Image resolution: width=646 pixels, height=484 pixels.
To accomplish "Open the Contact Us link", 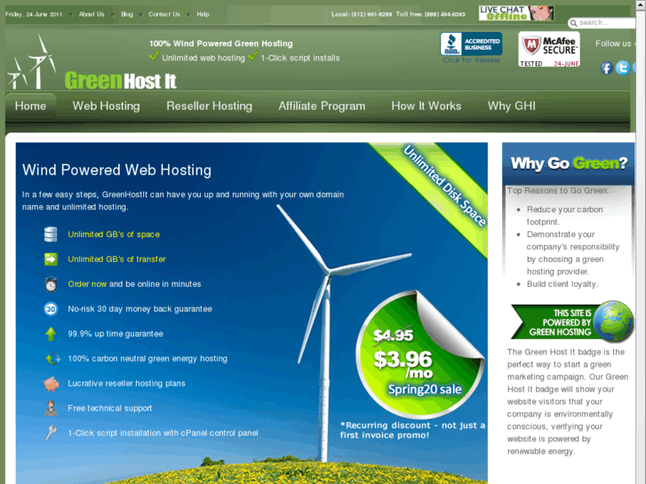I will point(164,14).
